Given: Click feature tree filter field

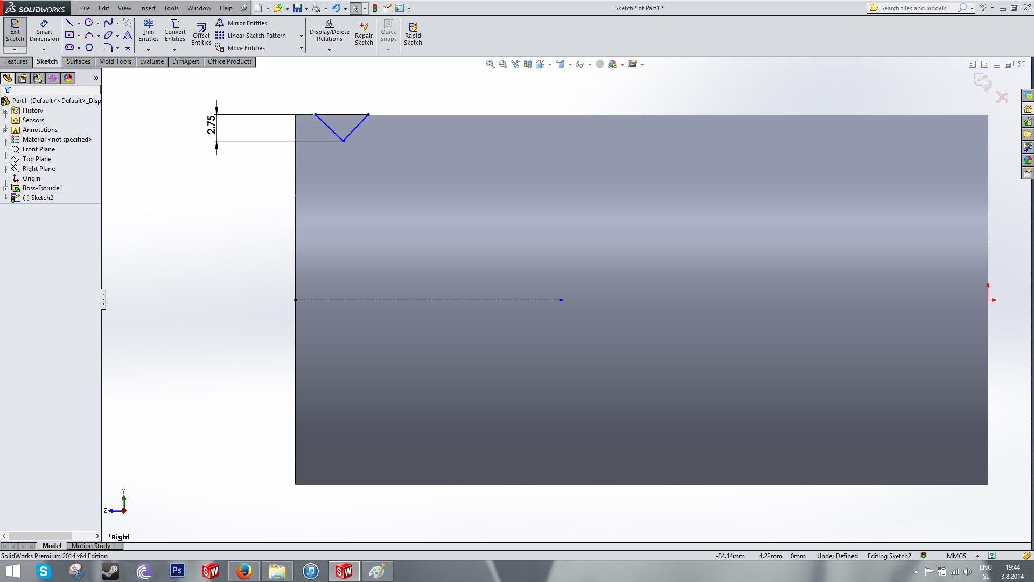Looking at the screenshot, I should click(51, 90).
